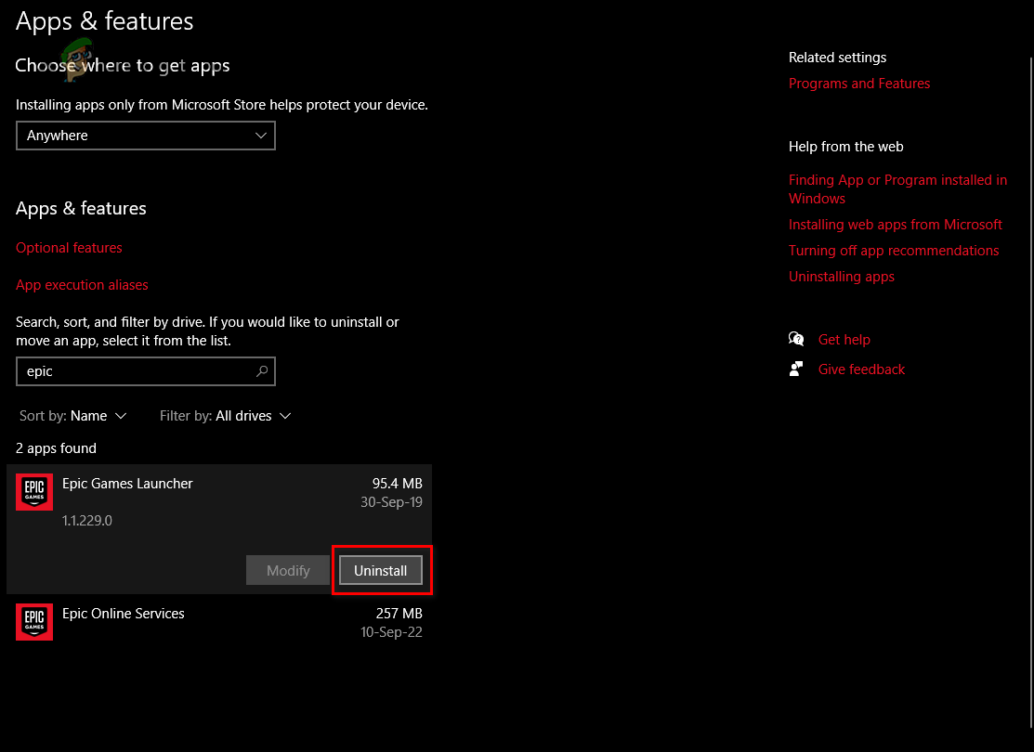Screen dimensions: 1034x752
Task: Open the Sort by Name dropdown
Action: pyautogui.click(x=72, y=416)
